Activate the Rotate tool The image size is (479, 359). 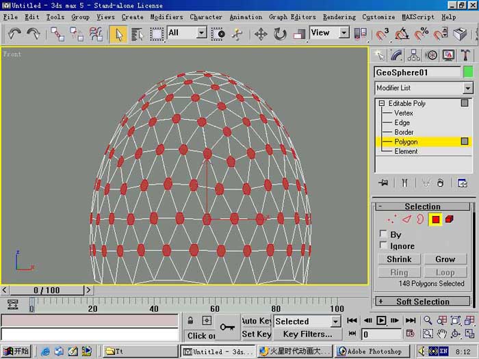(280, 34)
